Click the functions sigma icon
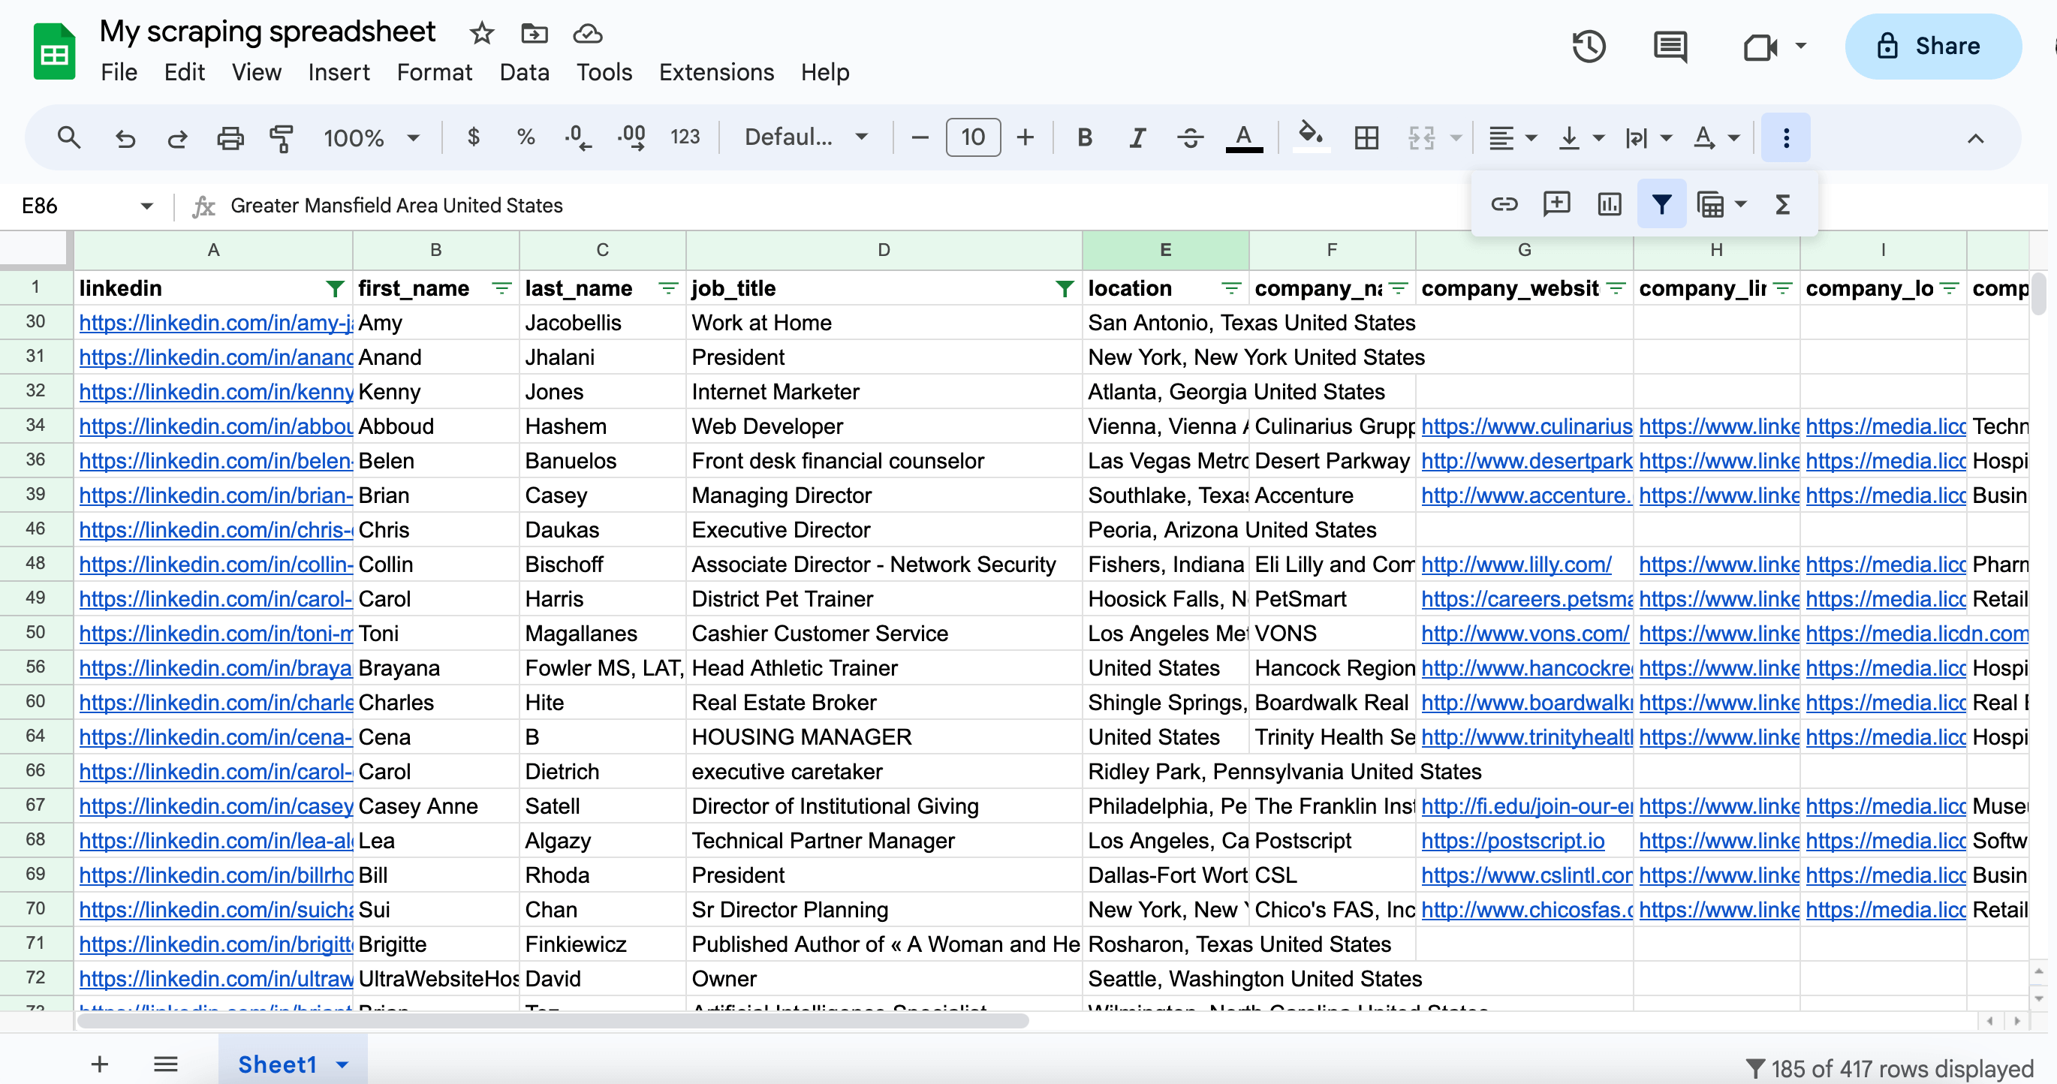Image resolution: width=2057 pixels, height=1084 pixels. (1782, 204)
